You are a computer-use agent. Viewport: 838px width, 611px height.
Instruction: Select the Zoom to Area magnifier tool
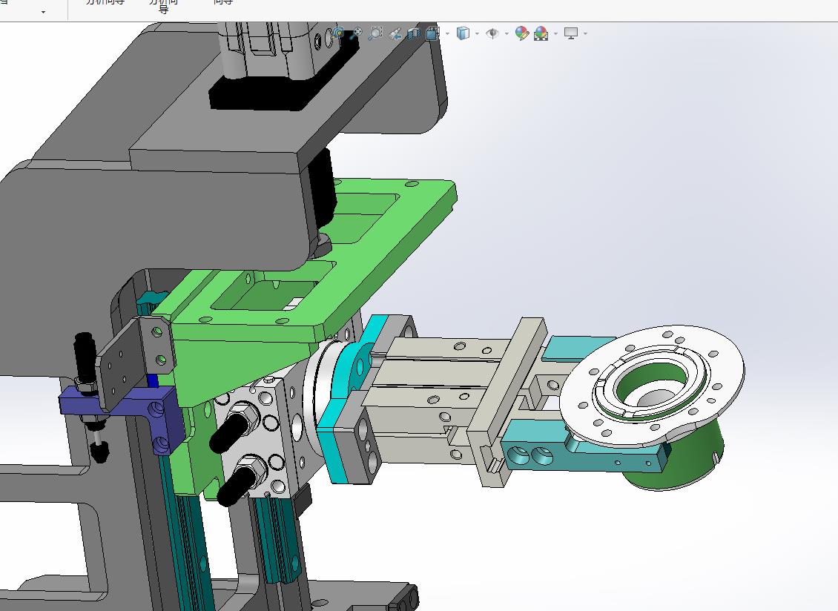[376, 33]
